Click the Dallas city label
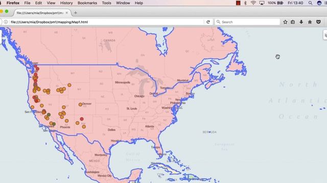This screenshot has height=183, width=327. pyautogui.click(x=111, y=130)
